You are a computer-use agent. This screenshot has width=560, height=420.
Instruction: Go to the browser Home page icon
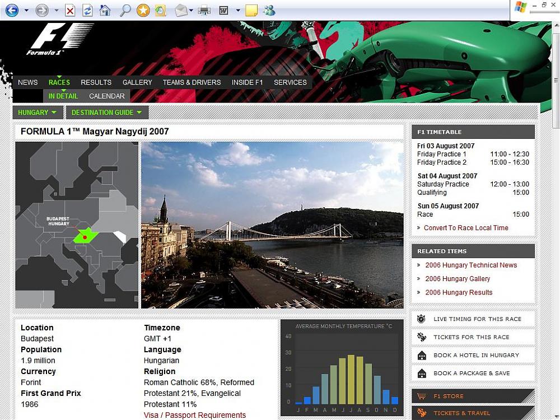105,10
